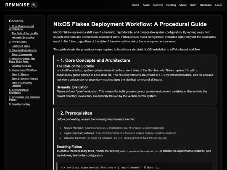Jump to Enabling Flakes in Contents
The height and width of the screenshot is (170, 227).
pyautogui.click(x=21, y=46)
